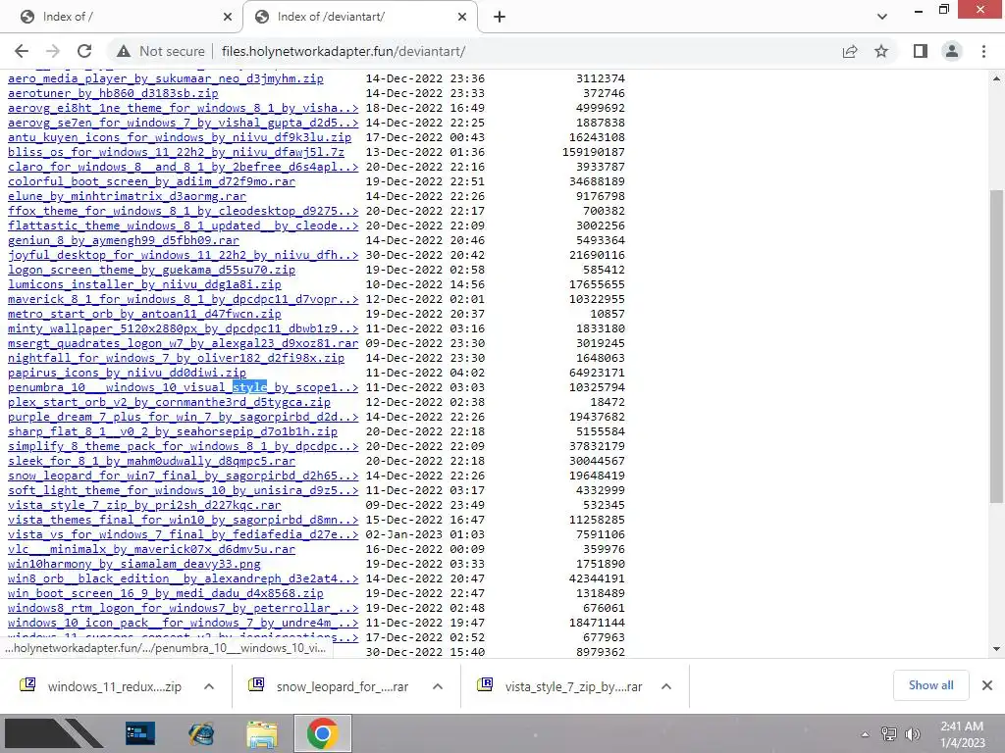Download lumicons_installer_by_niivu zip
This screenshot has width=1005, height=753.
(144, 285)
